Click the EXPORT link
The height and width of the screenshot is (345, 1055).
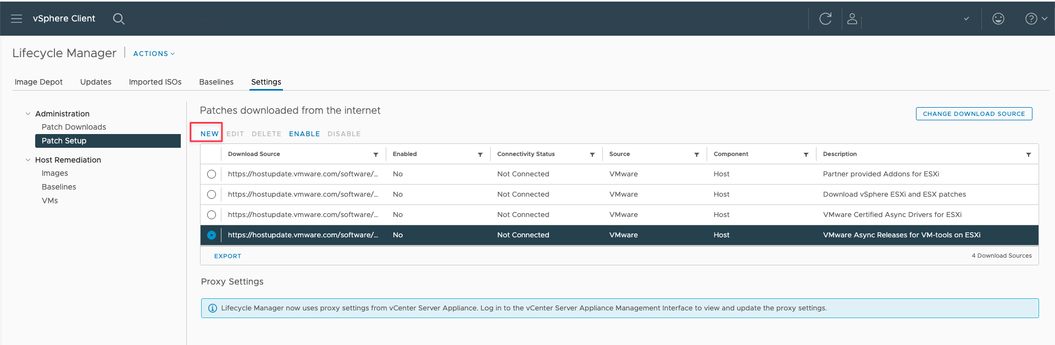click(227, 257)
